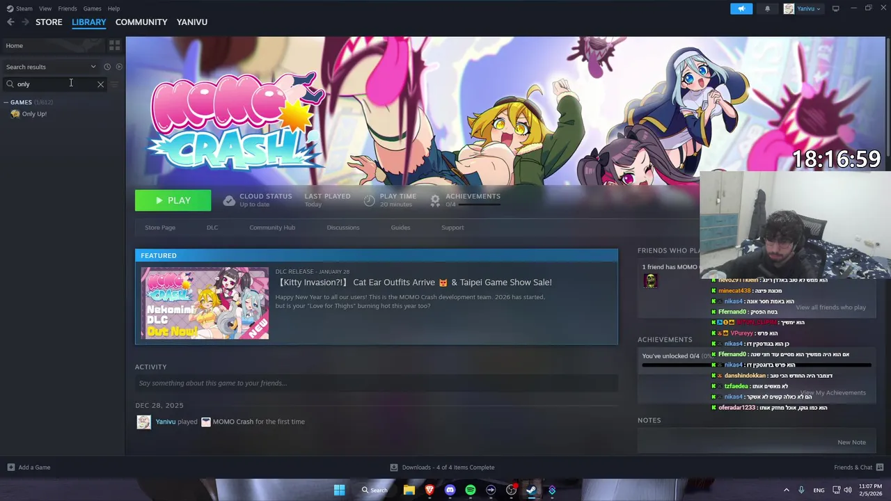Switch to Big Picture mode monitor icon
Image resolution: width=891 pixels, height=501 pixels.
[x=835, y=8]
